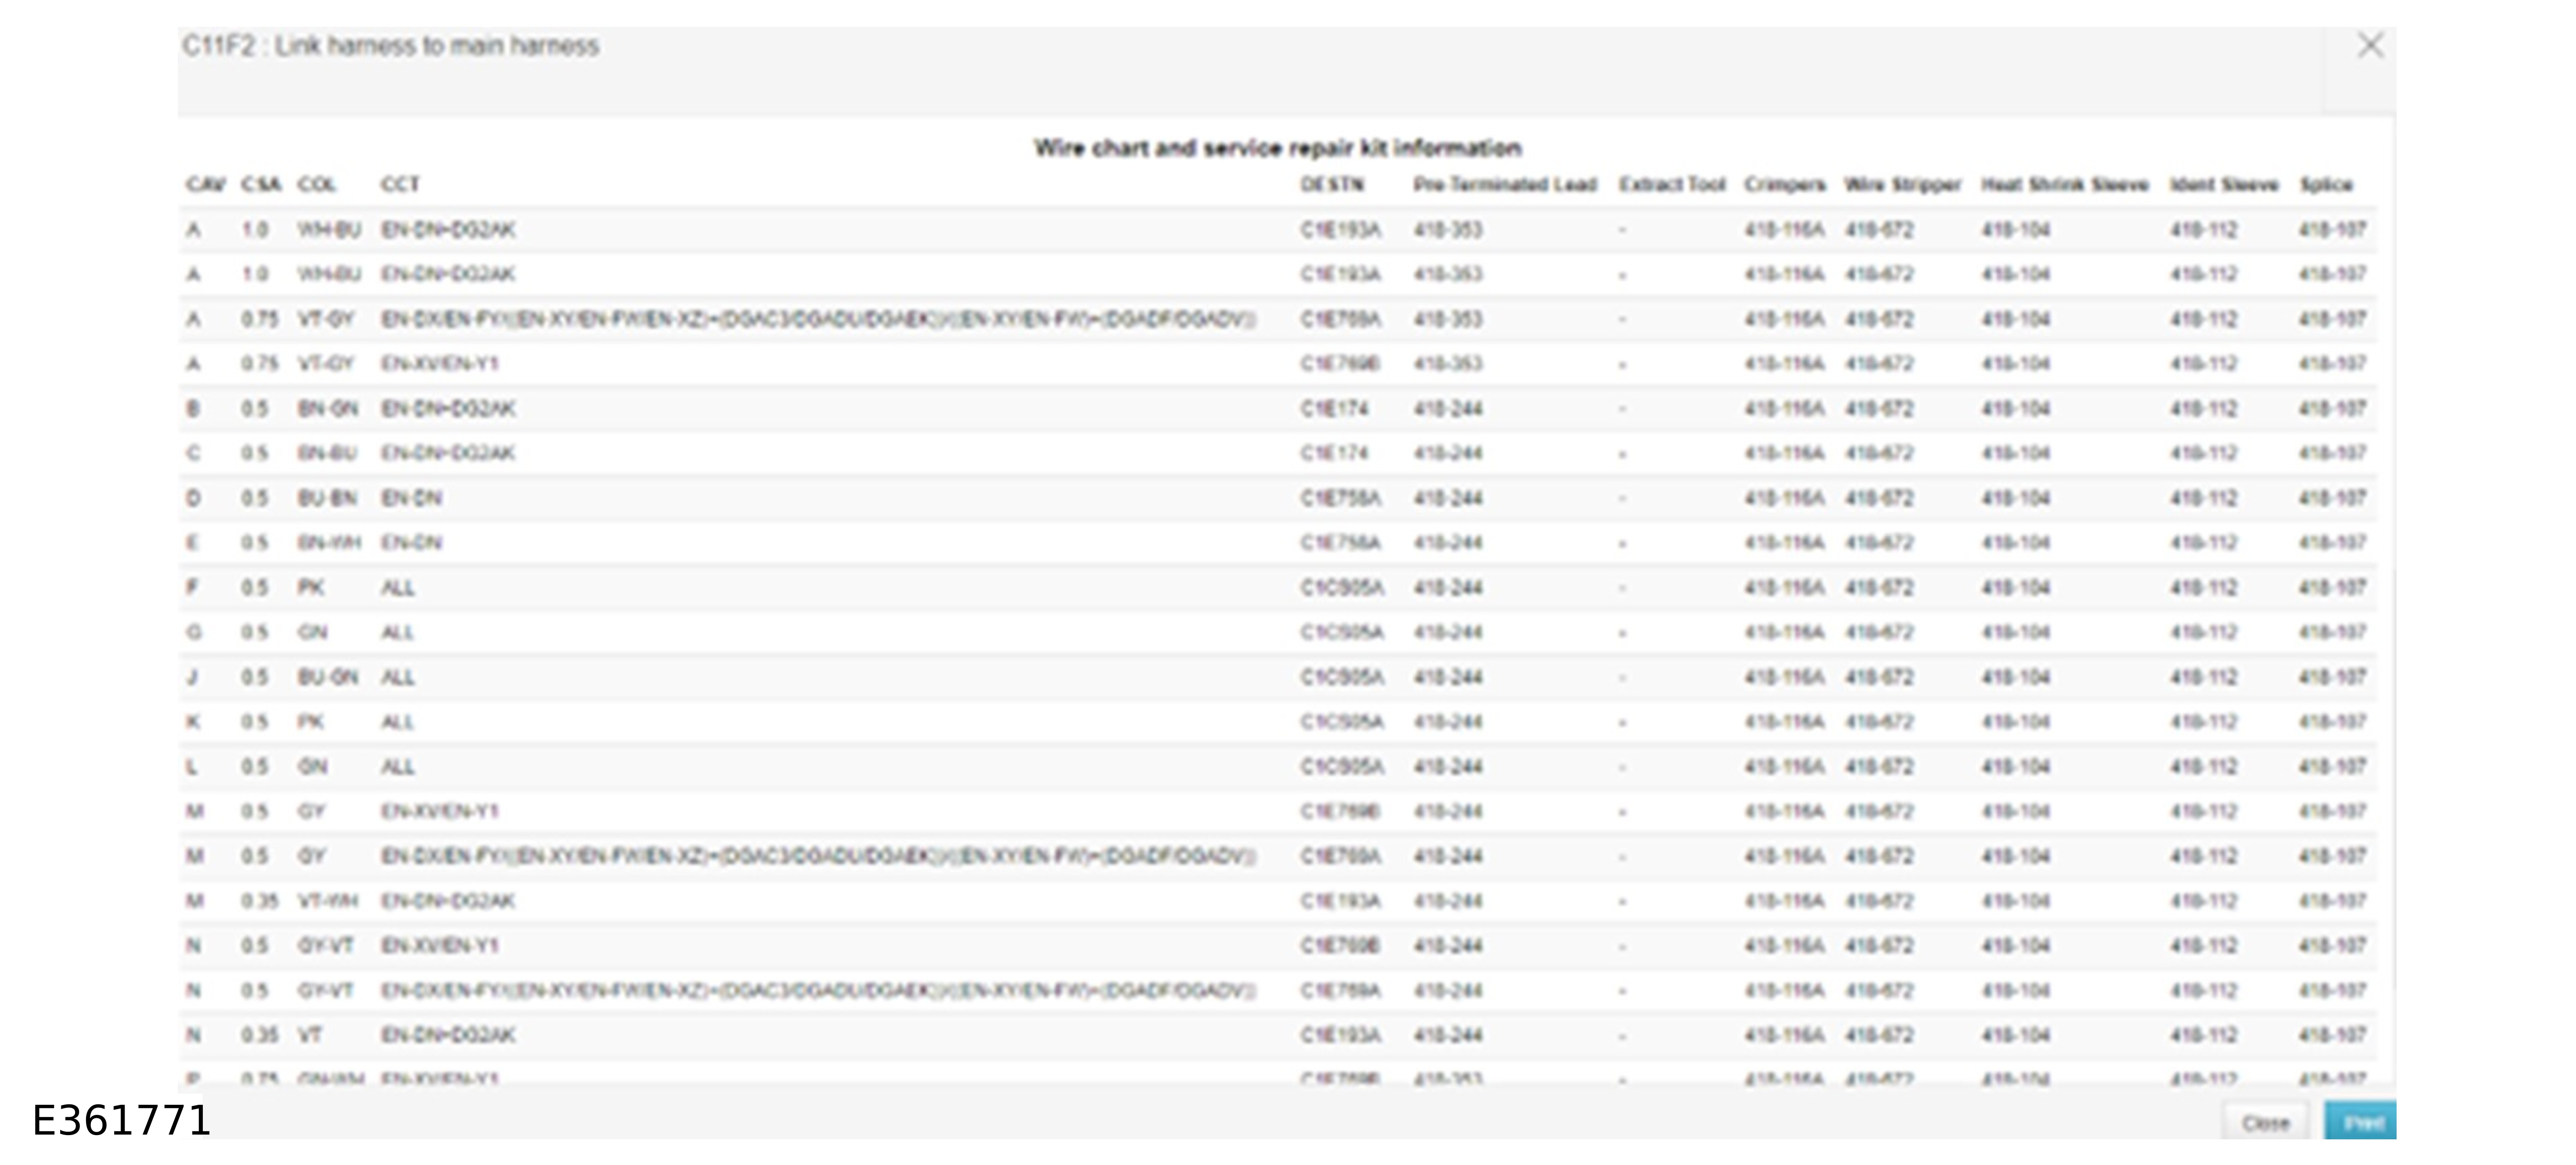This screenshot has width=2576, height=1165.
Task: Click the C1E758A destination in the BU-BN row
Action: 1341,498
